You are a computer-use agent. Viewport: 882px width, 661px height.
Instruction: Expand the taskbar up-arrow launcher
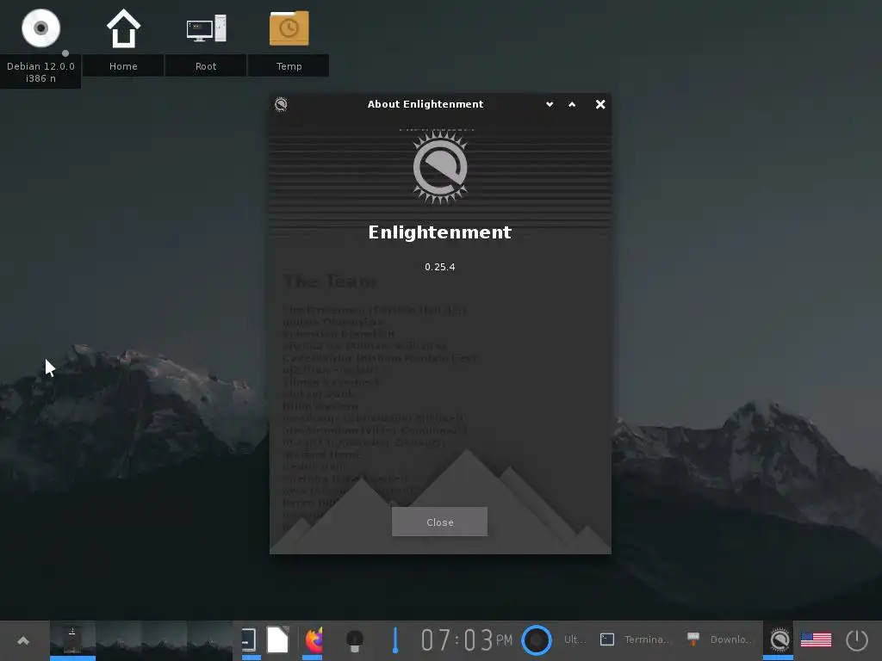coord(23,640)
